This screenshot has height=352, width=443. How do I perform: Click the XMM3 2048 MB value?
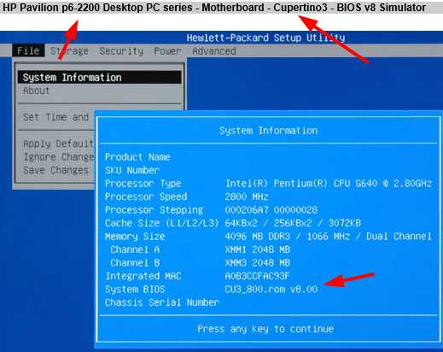pos(258,263)
